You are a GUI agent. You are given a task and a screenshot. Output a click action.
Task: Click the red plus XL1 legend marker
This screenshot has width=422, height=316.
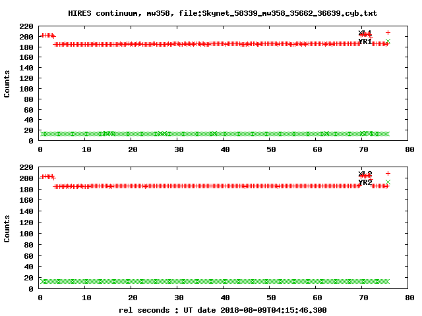388,32
